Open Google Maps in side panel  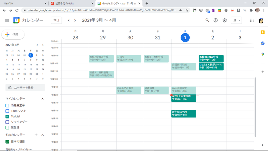263,54
